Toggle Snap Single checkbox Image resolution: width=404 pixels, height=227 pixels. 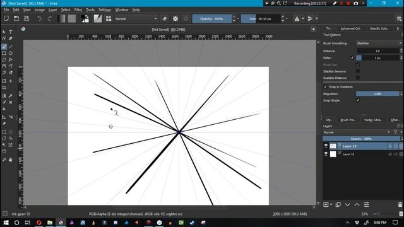tap(358, 100)
